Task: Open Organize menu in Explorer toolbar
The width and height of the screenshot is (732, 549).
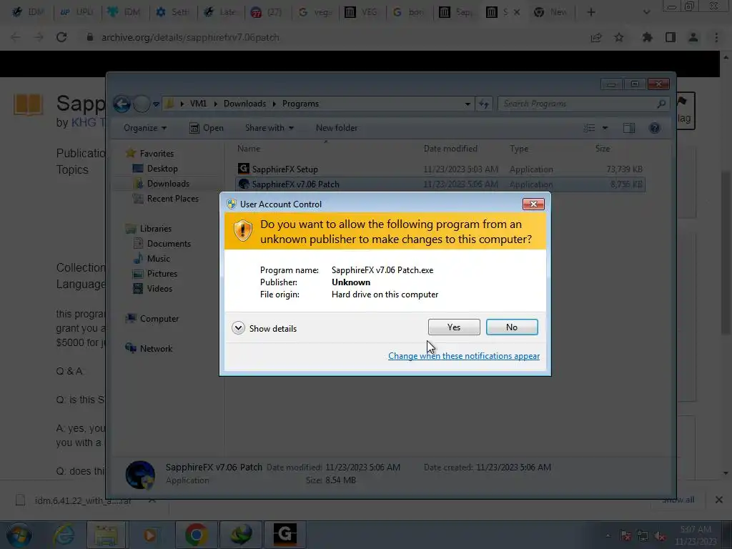Action: tap(144, 128)
